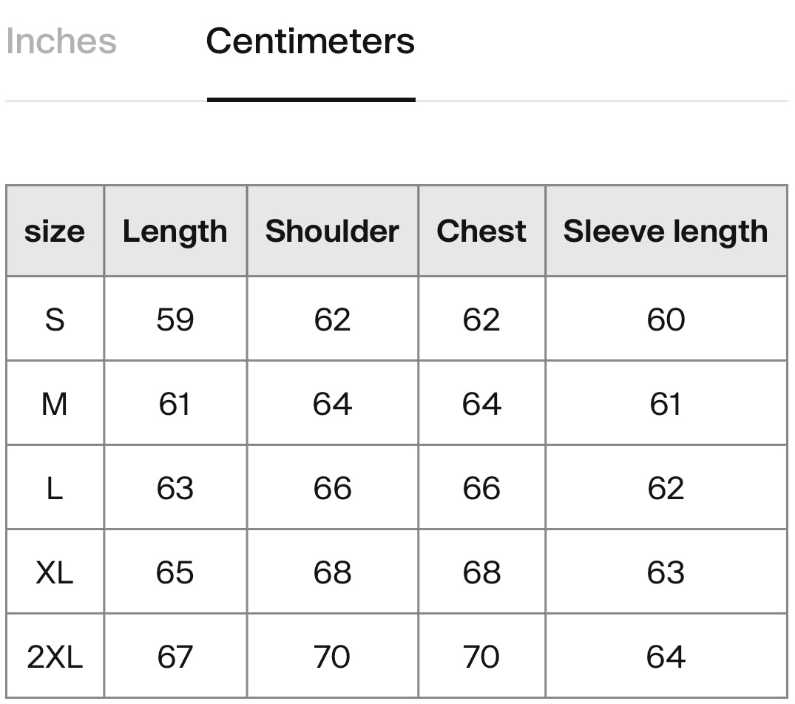Click the size column header
The width and height of the screenshot is (795, 704).
coord(55,231)
